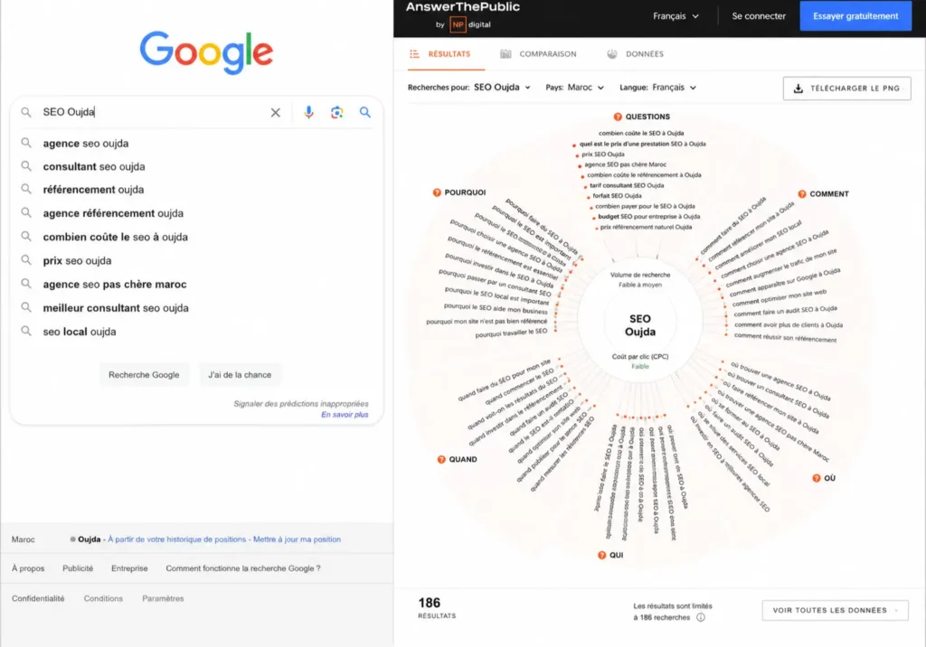The height and width of the screenshot is (647, 926).
Task: Click 'À partir de votre historique de positions' link
Action: 177,539
